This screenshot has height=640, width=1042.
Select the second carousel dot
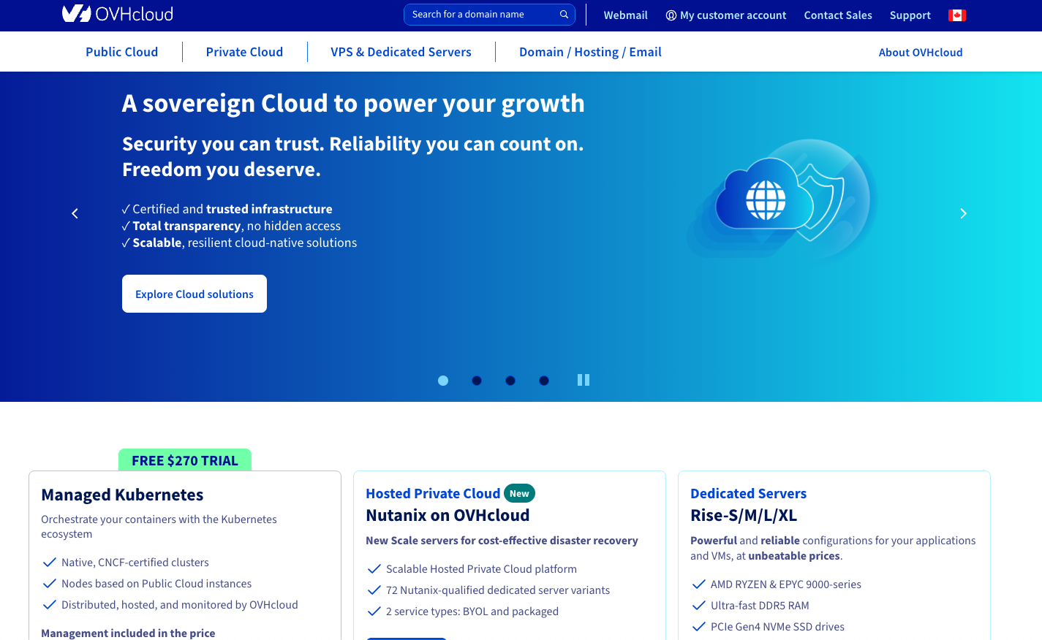point(477,381)
